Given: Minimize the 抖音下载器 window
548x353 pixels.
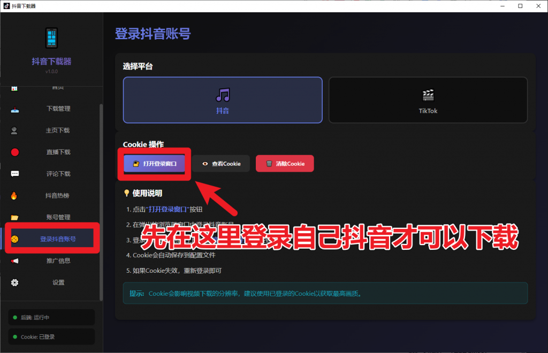Looking at the screenshot, I should click(503, 6).
